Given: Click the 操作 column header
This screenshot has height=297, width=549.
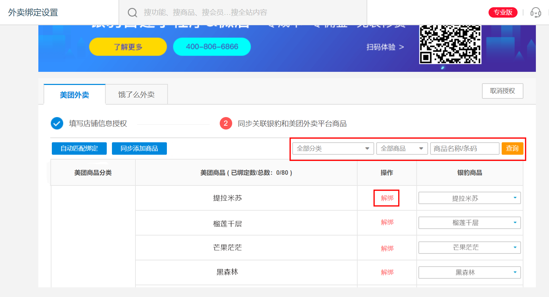Looking at the screenshot, I should click(x=387, y=173).
